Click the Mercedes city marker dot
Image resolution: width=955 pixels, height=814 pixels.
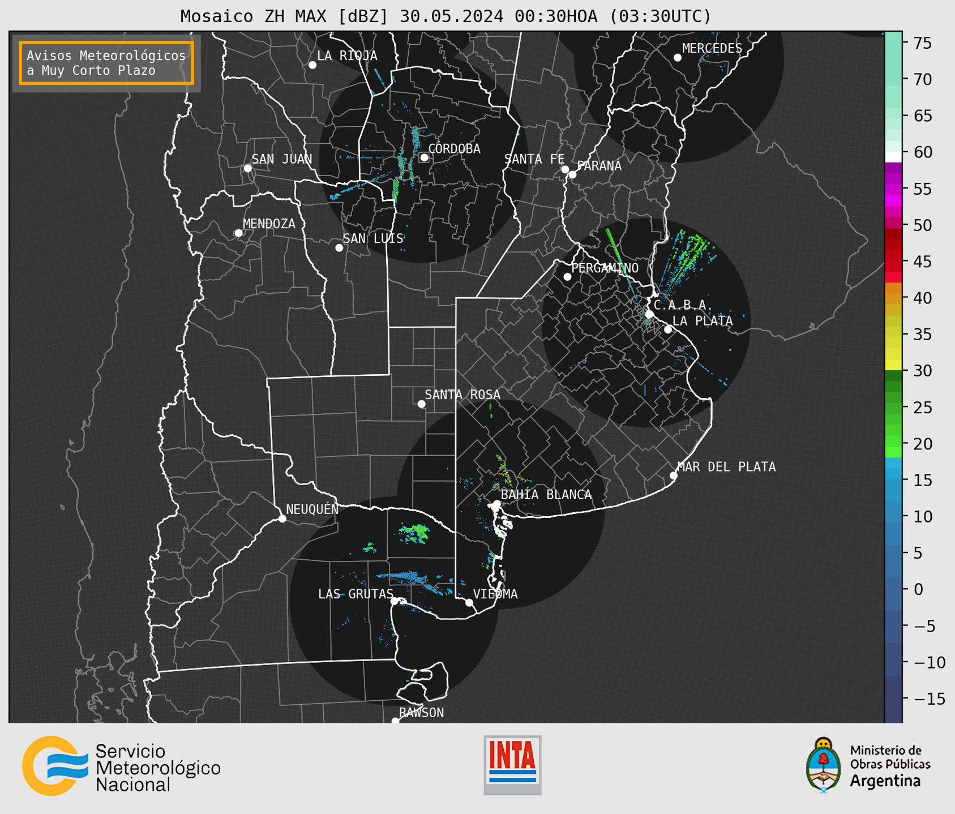[x=677, y=58]
